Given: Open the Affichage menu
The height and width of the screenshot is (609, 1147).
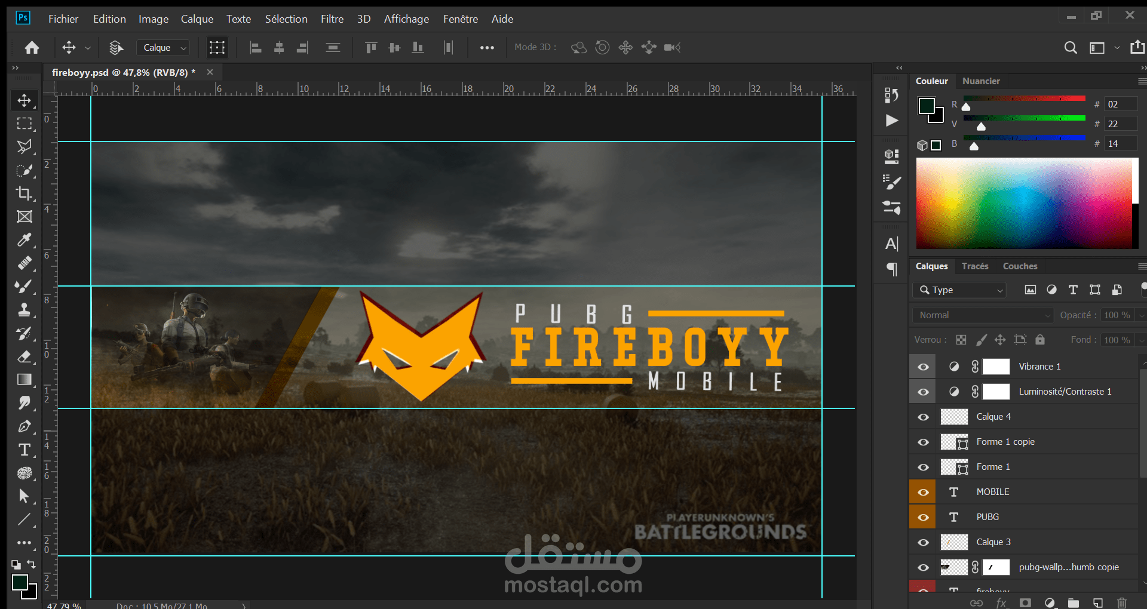Looking at the screenshot, I should click(x=406, y=19).
